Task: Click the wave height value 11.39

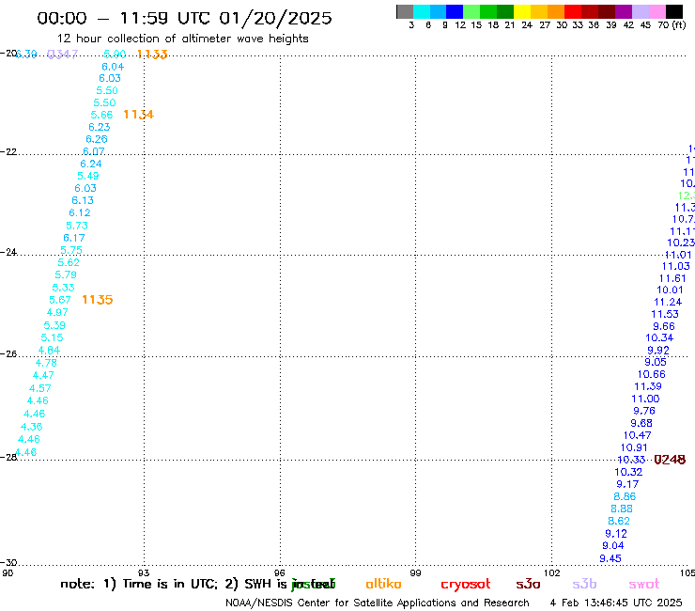Action: pyautogui.click(x=648, y=386)
